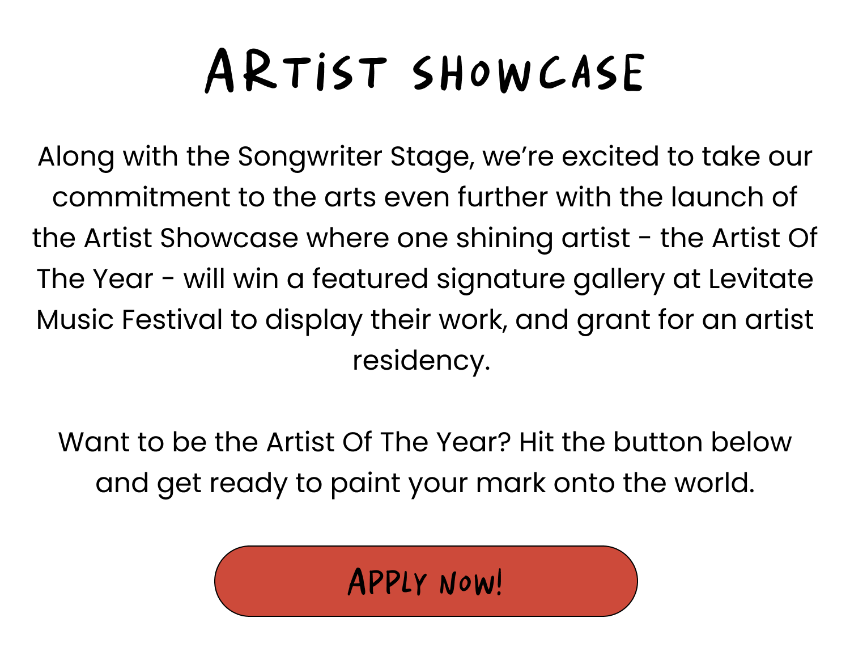The image size is (850, 660).
Task: Click the handwritten ARTIST SHOWCASE heading
Action: pyautogui.click(x=424, y=72)
